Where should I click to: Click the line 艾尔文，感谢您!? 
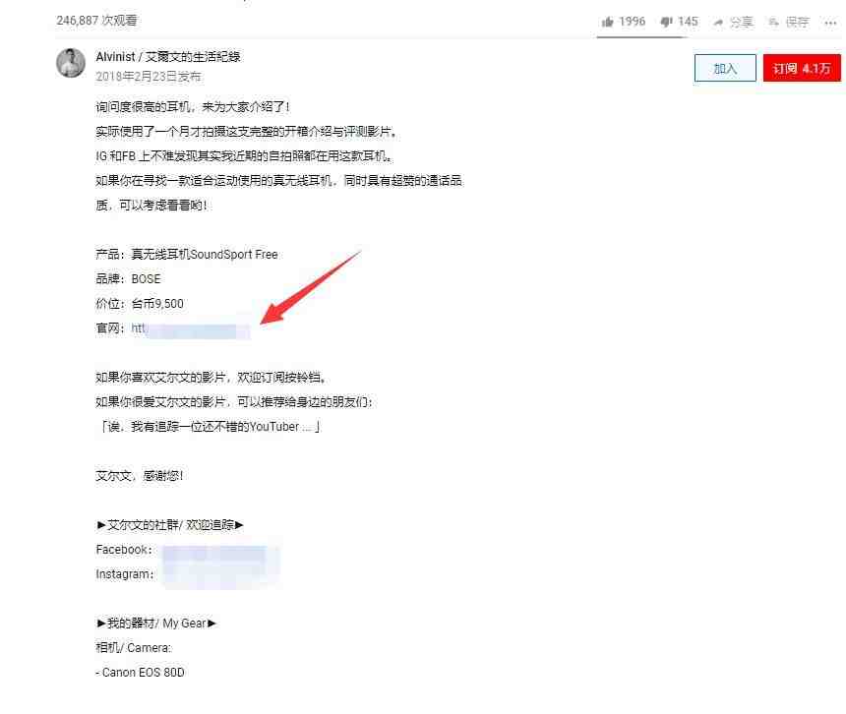pyautogui.click(x=140, y=476)
